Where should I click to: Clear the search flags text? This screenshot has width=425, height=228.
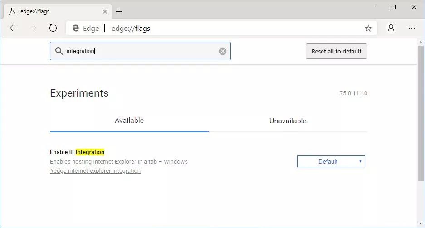pyautogui.click(x=223, y=51)
